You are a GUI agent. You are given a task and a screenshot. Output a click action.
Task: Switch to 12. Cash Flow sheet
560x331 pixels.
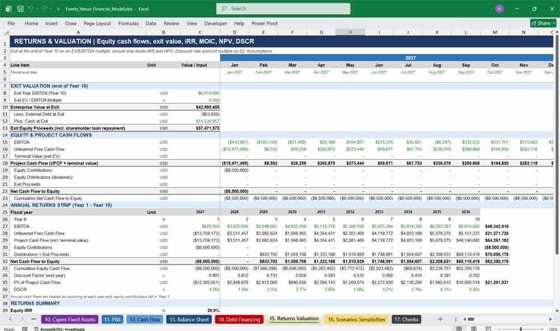[144, 320]
